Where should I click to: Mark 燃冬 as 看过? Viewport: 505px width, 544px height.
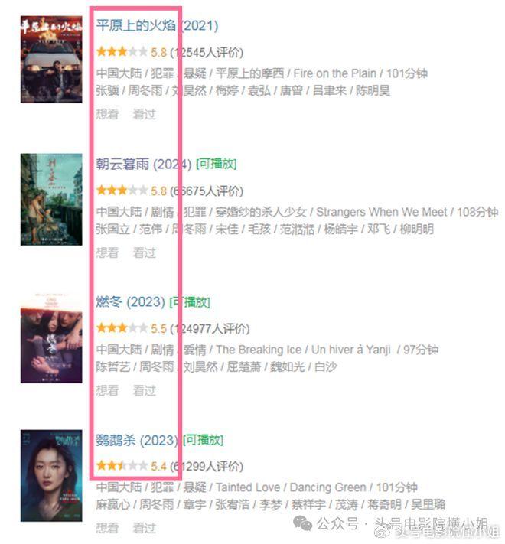pyautogui.click(x=145, y=390)
